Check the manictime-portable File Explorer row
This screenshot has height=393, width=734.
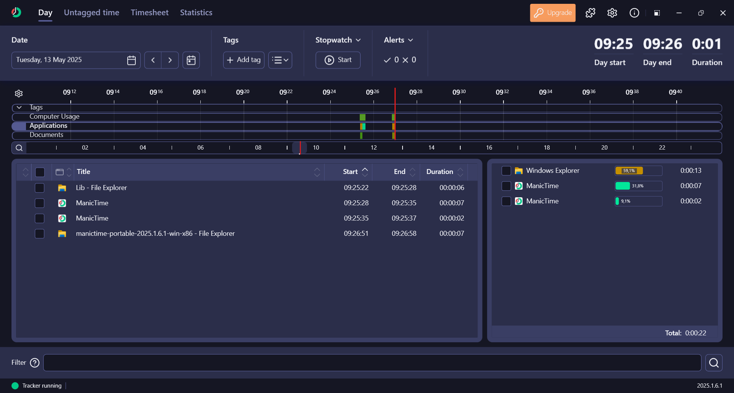click(39, 234)
